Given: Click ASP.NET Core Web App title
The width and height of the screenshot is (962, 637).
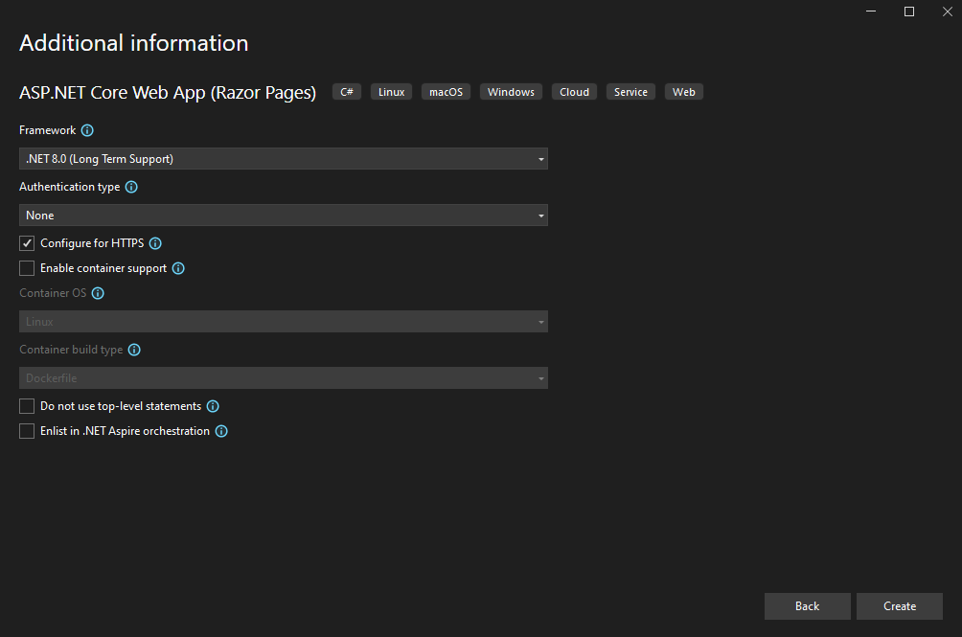Looking at the screenshot, I should pyautogui.click(x=168, y=93).
